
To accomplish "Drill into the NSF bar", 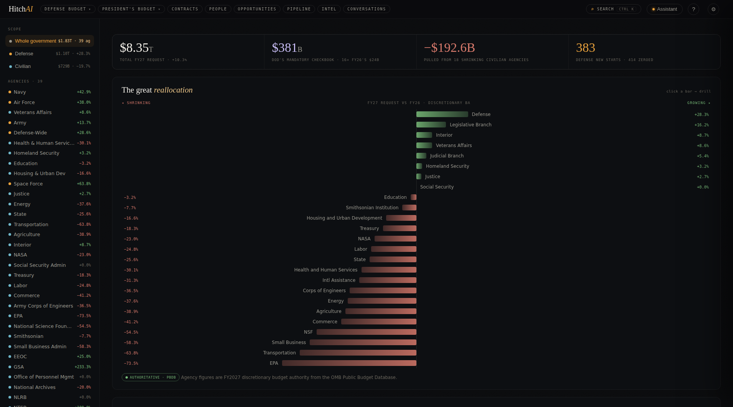I will tap(366, 332).
